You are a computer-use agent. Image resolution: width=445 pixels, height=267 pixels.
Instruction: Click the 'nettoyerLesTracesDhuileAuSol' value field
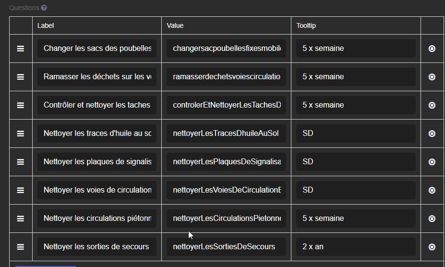point(226,133)
